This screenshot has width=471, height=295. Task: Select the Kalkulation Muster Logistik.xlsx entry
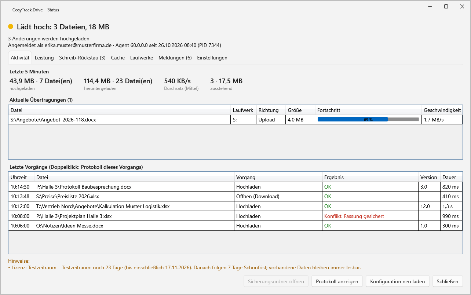pos(235,206)
